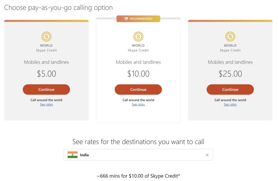
Task: Continue with the $25.00 Skype Credit option
Action: click(230, 89)
